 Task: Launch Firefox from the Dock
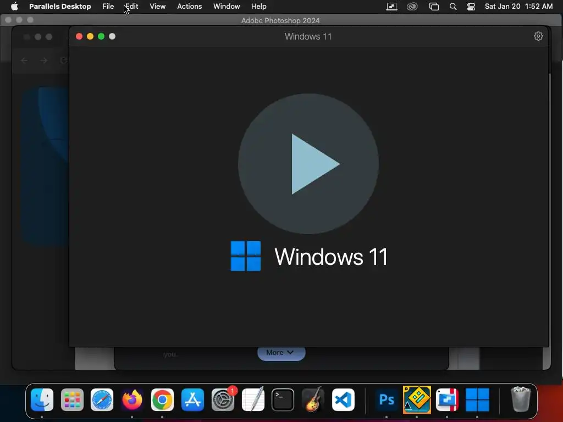tap(132, 400)
